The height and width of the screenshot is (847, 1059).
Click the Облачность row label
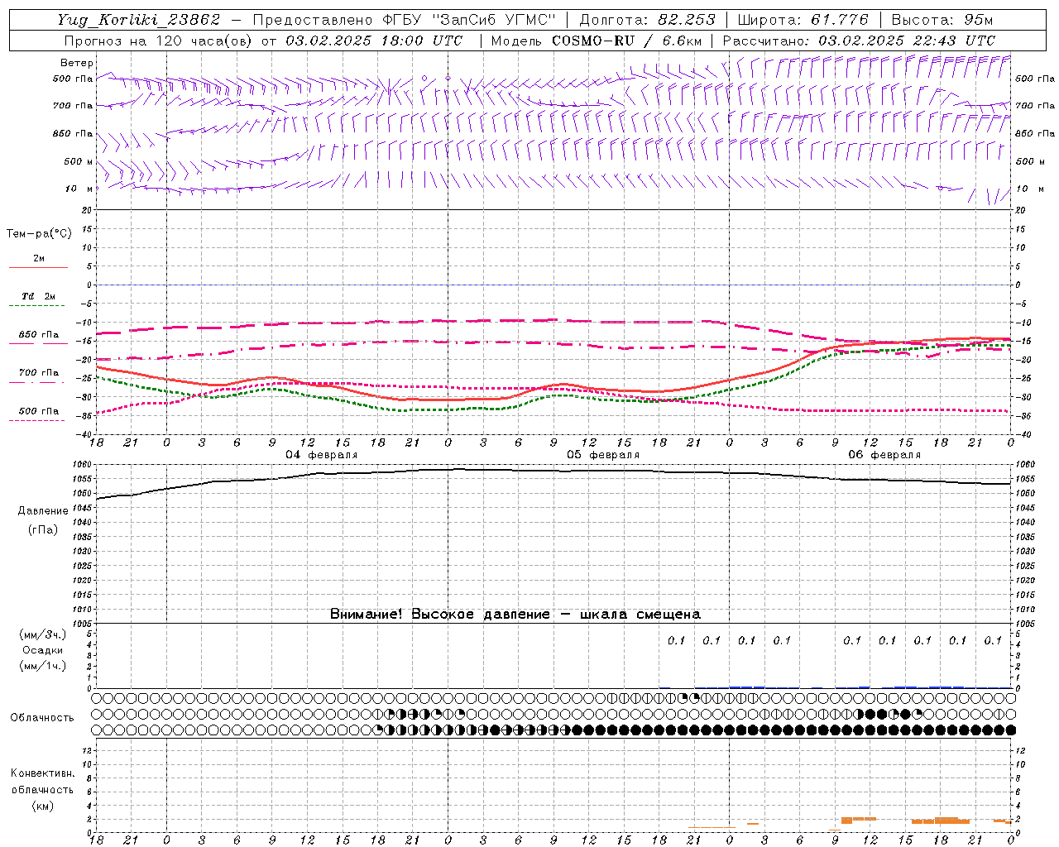click(42, 717)
